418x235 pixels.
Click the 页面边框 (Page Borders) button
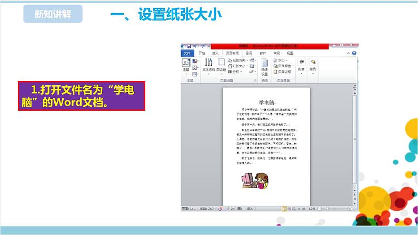pyautogui.click(x=282, y=72)
